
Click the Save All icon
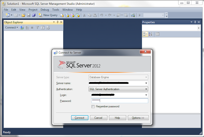(34, 15)
